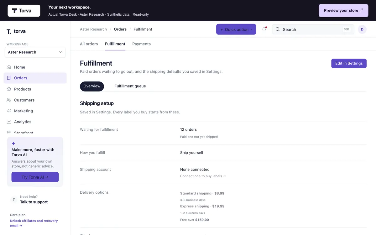This screenshot has width=376, height=235.
Task: Click the Customers people icon
Action: tap(9, 100)
